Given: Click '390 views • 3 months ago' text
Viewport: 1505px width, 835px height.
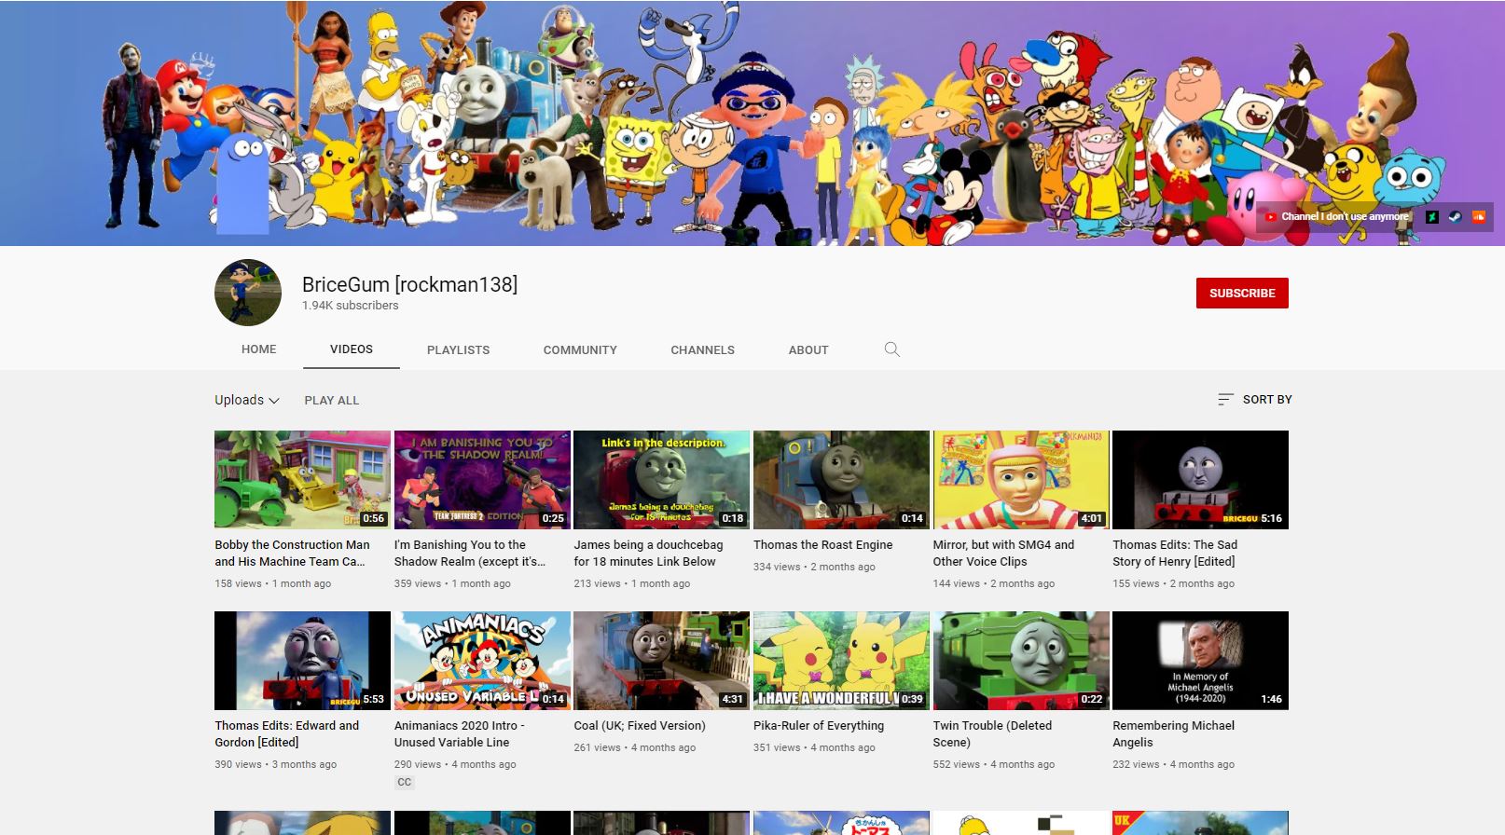Looking at the screenshot, I should (276, 765).
